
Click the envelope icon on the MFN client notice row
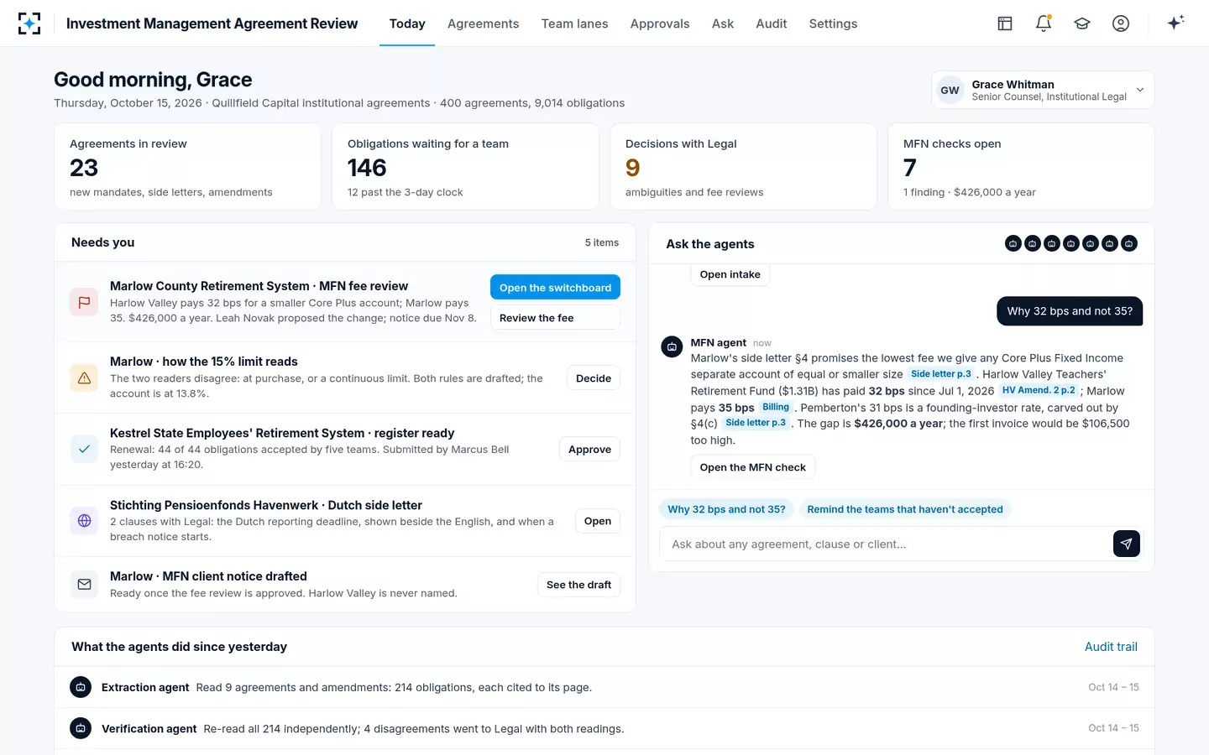[x=84, y=584]
